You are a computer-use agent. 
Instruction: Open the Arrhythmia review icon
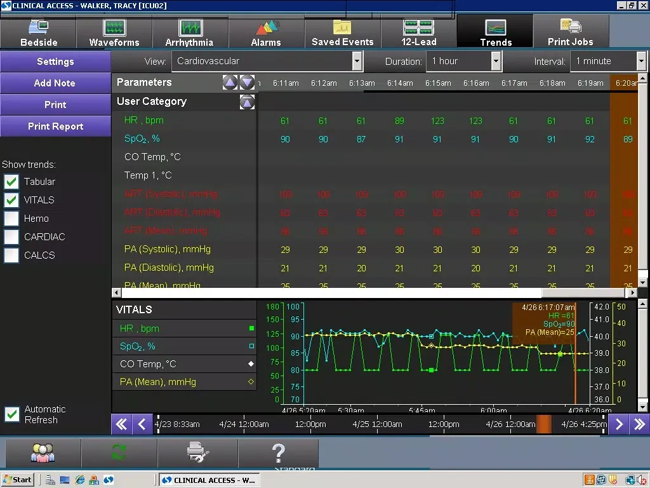coord(190,27)
